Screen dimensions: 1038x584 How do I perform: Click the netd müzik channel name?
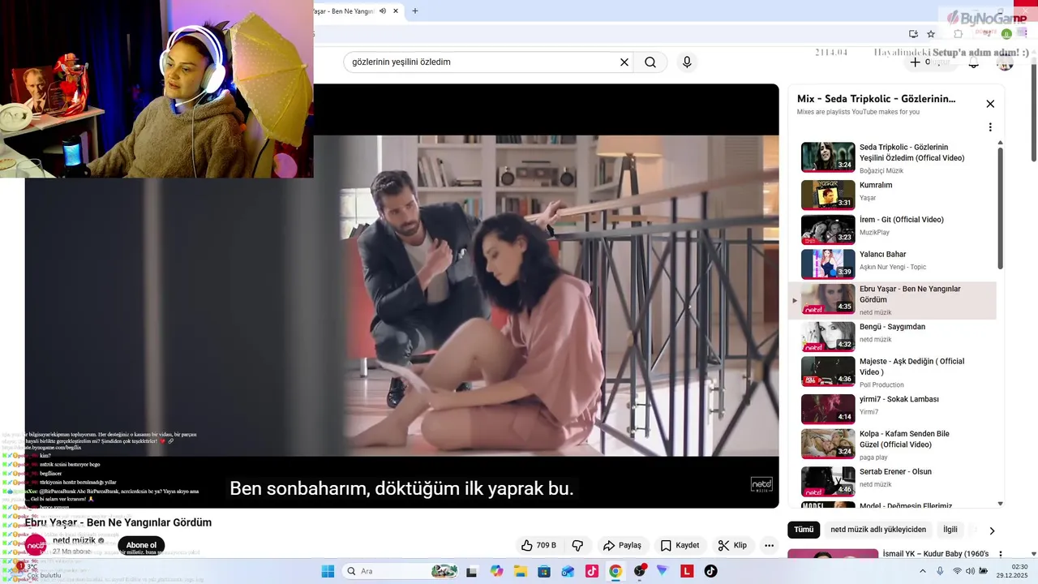click(x=74, y=540)
